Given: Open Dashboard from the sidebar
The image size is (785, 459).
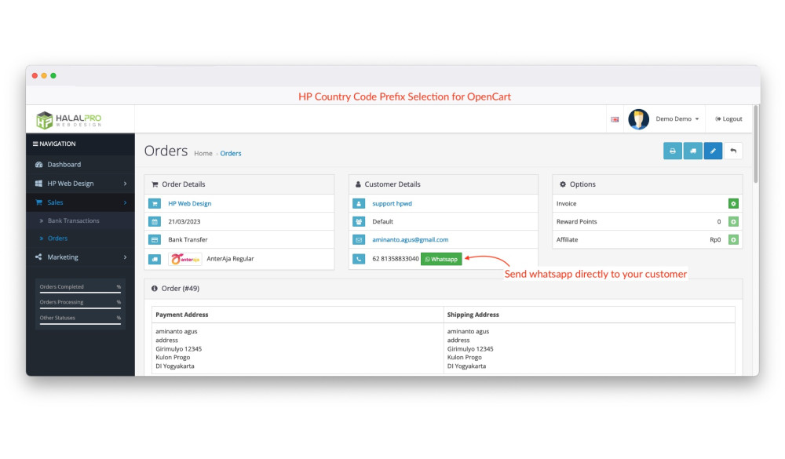Looking at the screenshot, I should (x=64, y=165).
